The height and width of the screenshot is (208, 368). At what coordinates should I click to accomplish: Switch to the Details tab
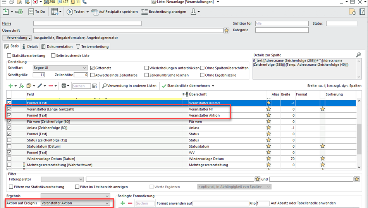[30, 46]
